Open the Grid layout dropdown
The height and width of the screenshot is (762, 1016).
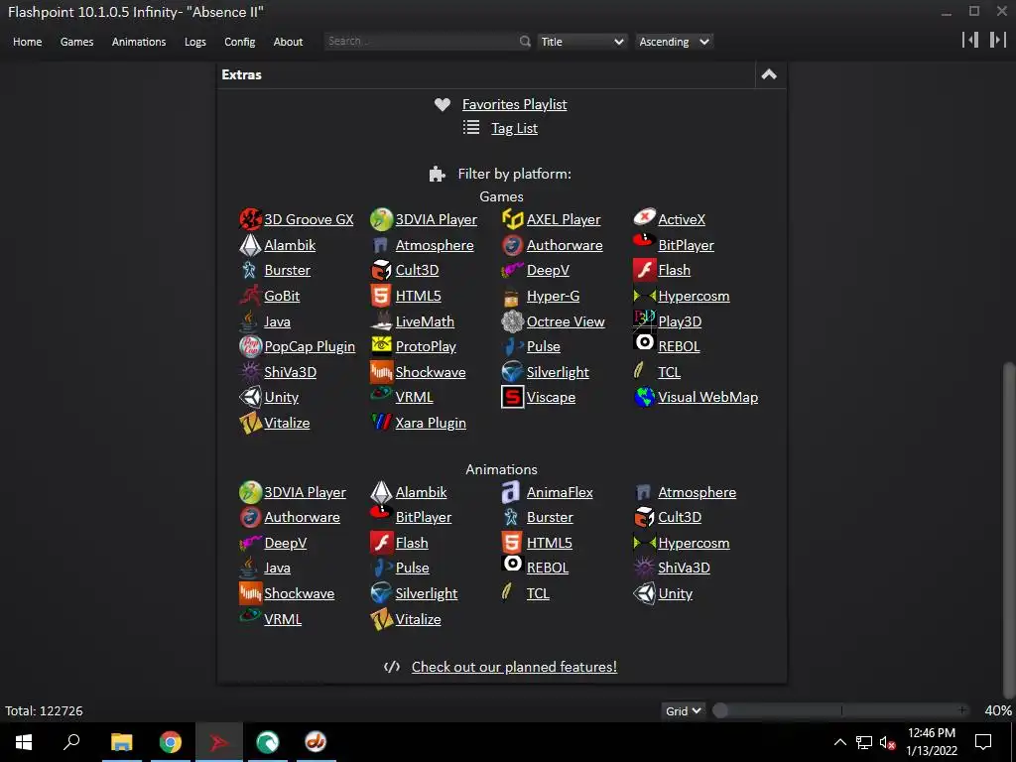683,710
